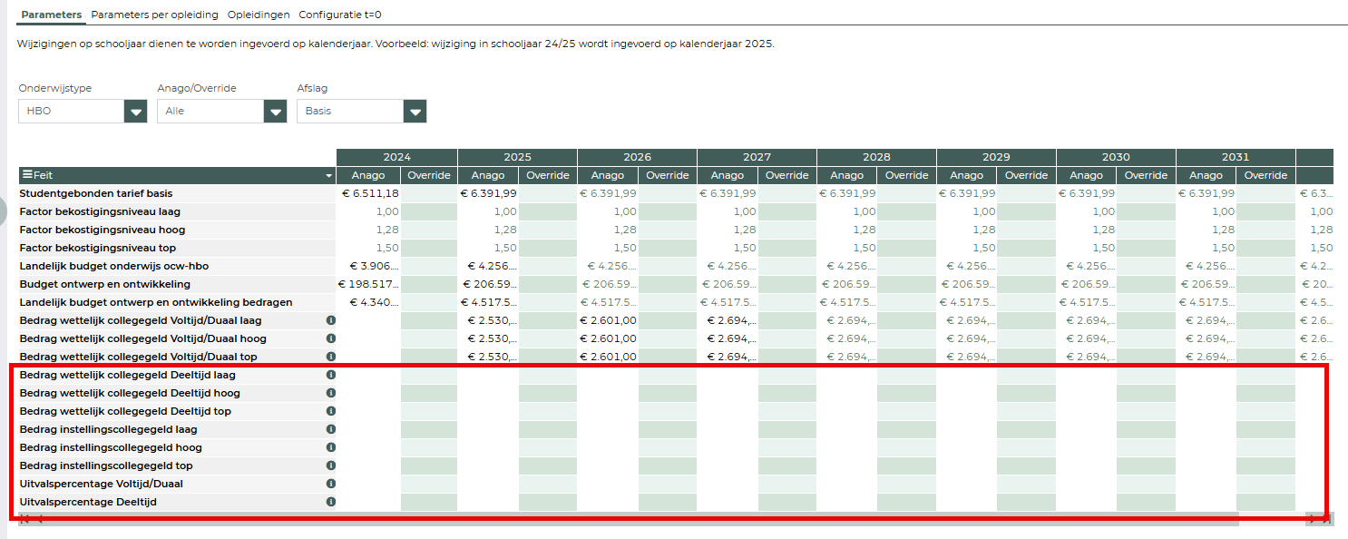Image resolution: width=1348 pixels, height=539 pixels.
Task: Switch to Parameters per opleiding tab
Action: click(154, 15)
